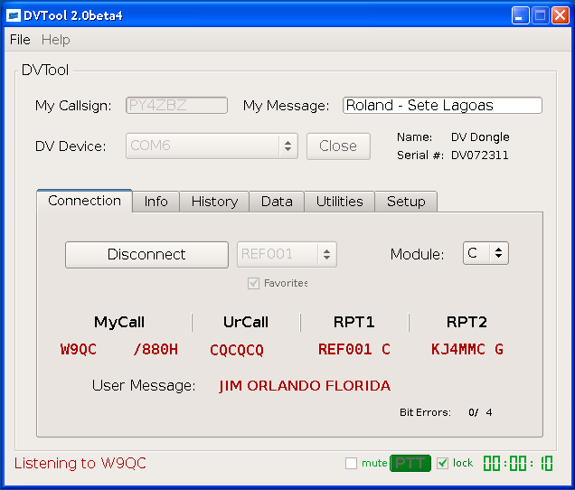Click the My Callsign field PY4ZBZ
The width and height of the screenshot is (575, 490).
176,106
